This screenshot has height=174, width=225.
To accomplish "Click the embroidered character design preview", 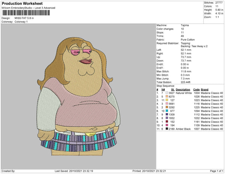I will tap(79, 96).
